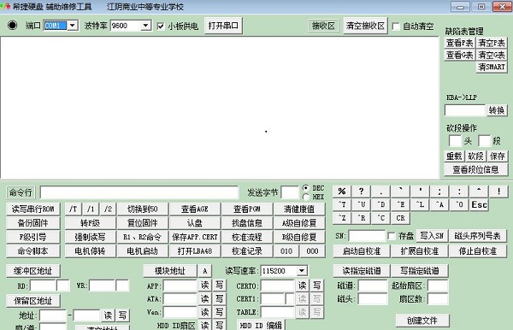
Task: Click A级自修复 button
Action: tap(299, 223)
